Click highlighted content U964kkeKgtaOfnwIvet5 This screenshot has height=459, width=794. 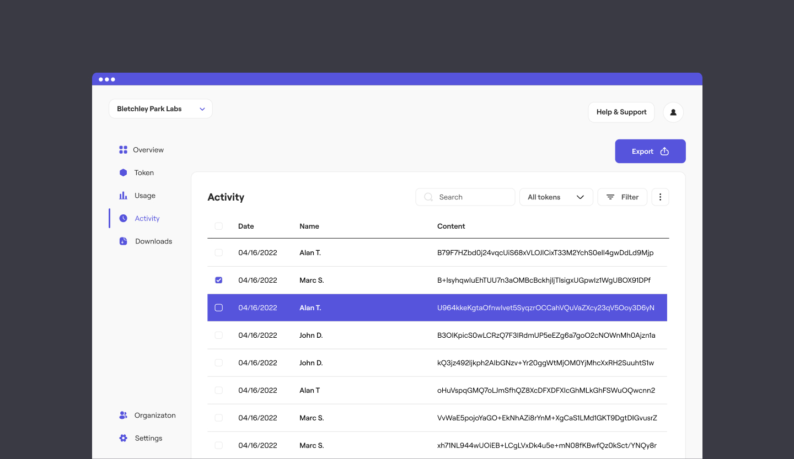[546, 307]
